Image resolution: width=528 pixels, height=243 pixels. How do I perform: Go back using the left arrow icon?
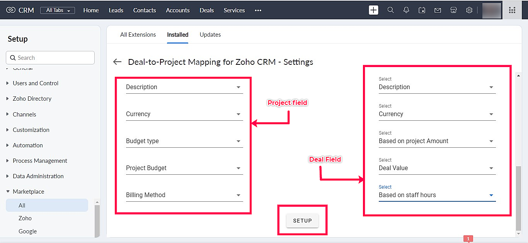117,62
